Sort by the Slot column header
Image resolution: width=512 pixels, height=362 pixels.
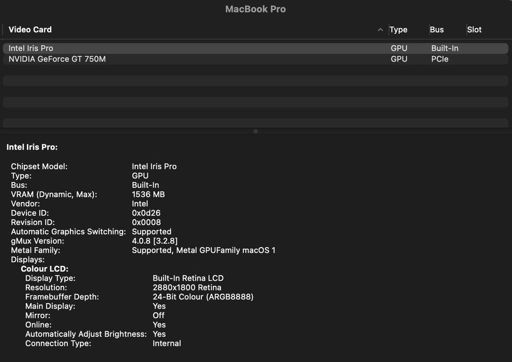pyautogui.click(x=474, y=29)
